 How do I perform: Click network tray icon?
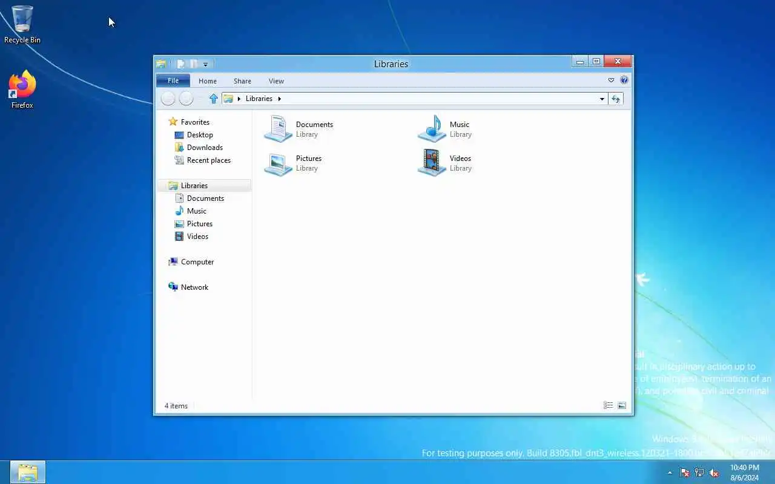coord(699,473)
